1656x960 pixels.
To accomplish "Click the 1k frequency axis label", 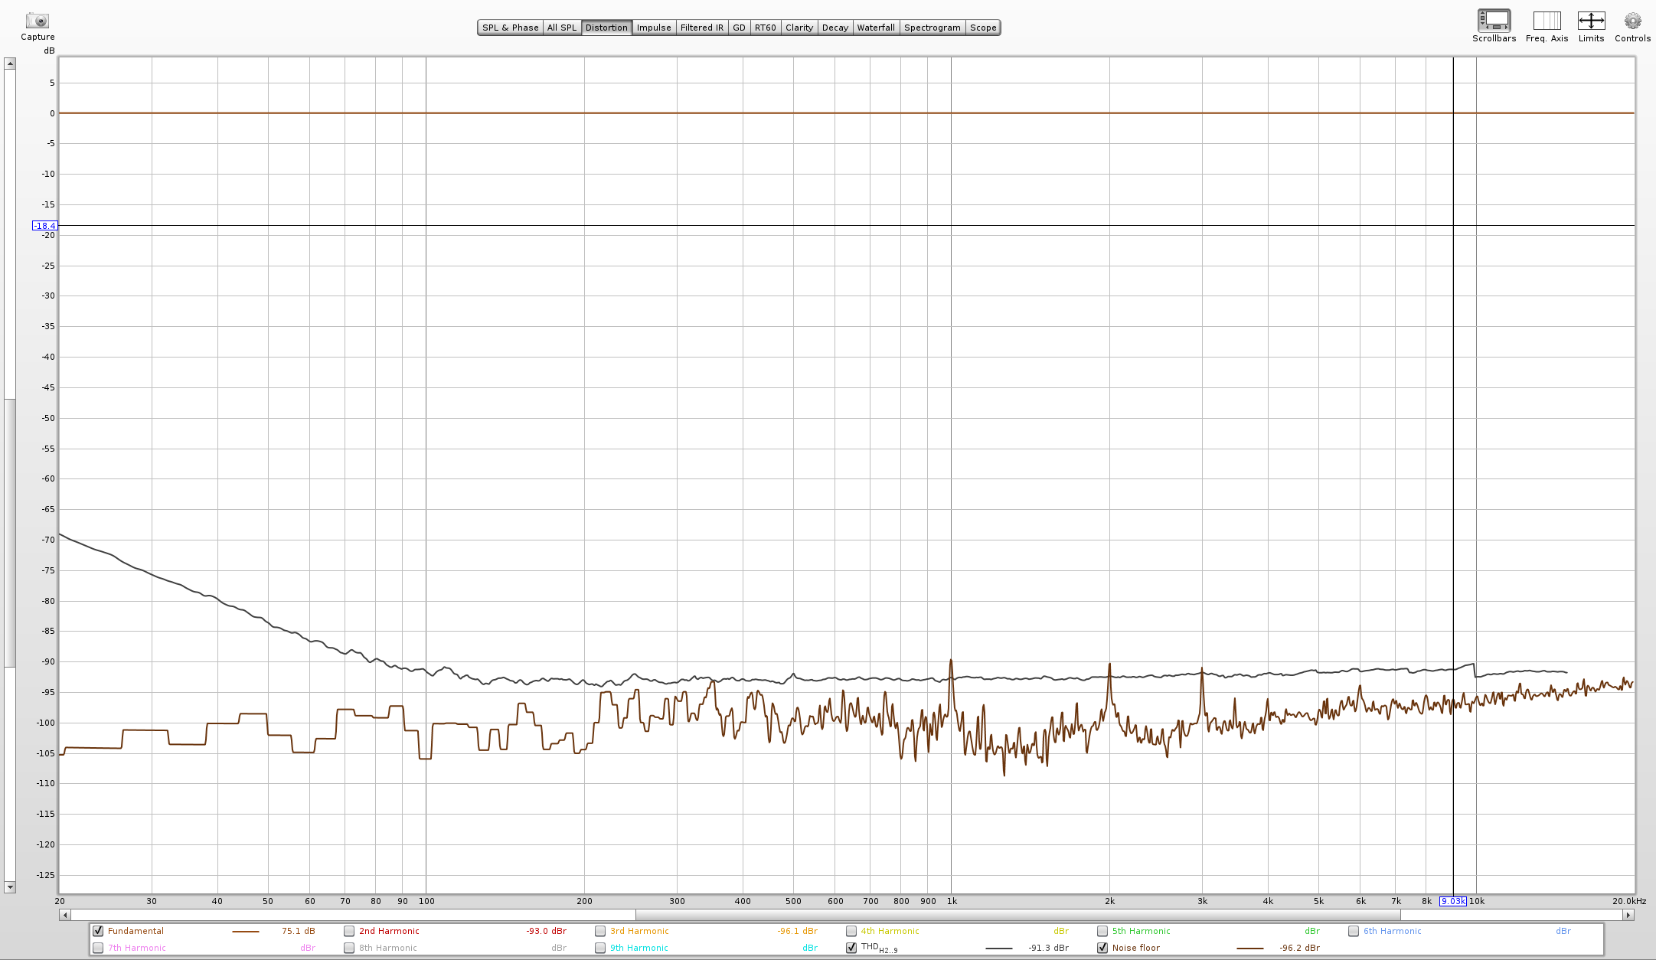I will [952, 901].
